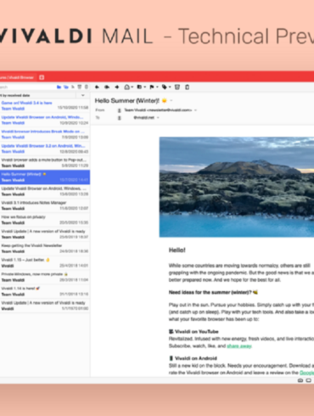The width and height of the screenshot is (314, 416).
Task: Toggle the blue show-read folder filter
Action: [59, 87]
